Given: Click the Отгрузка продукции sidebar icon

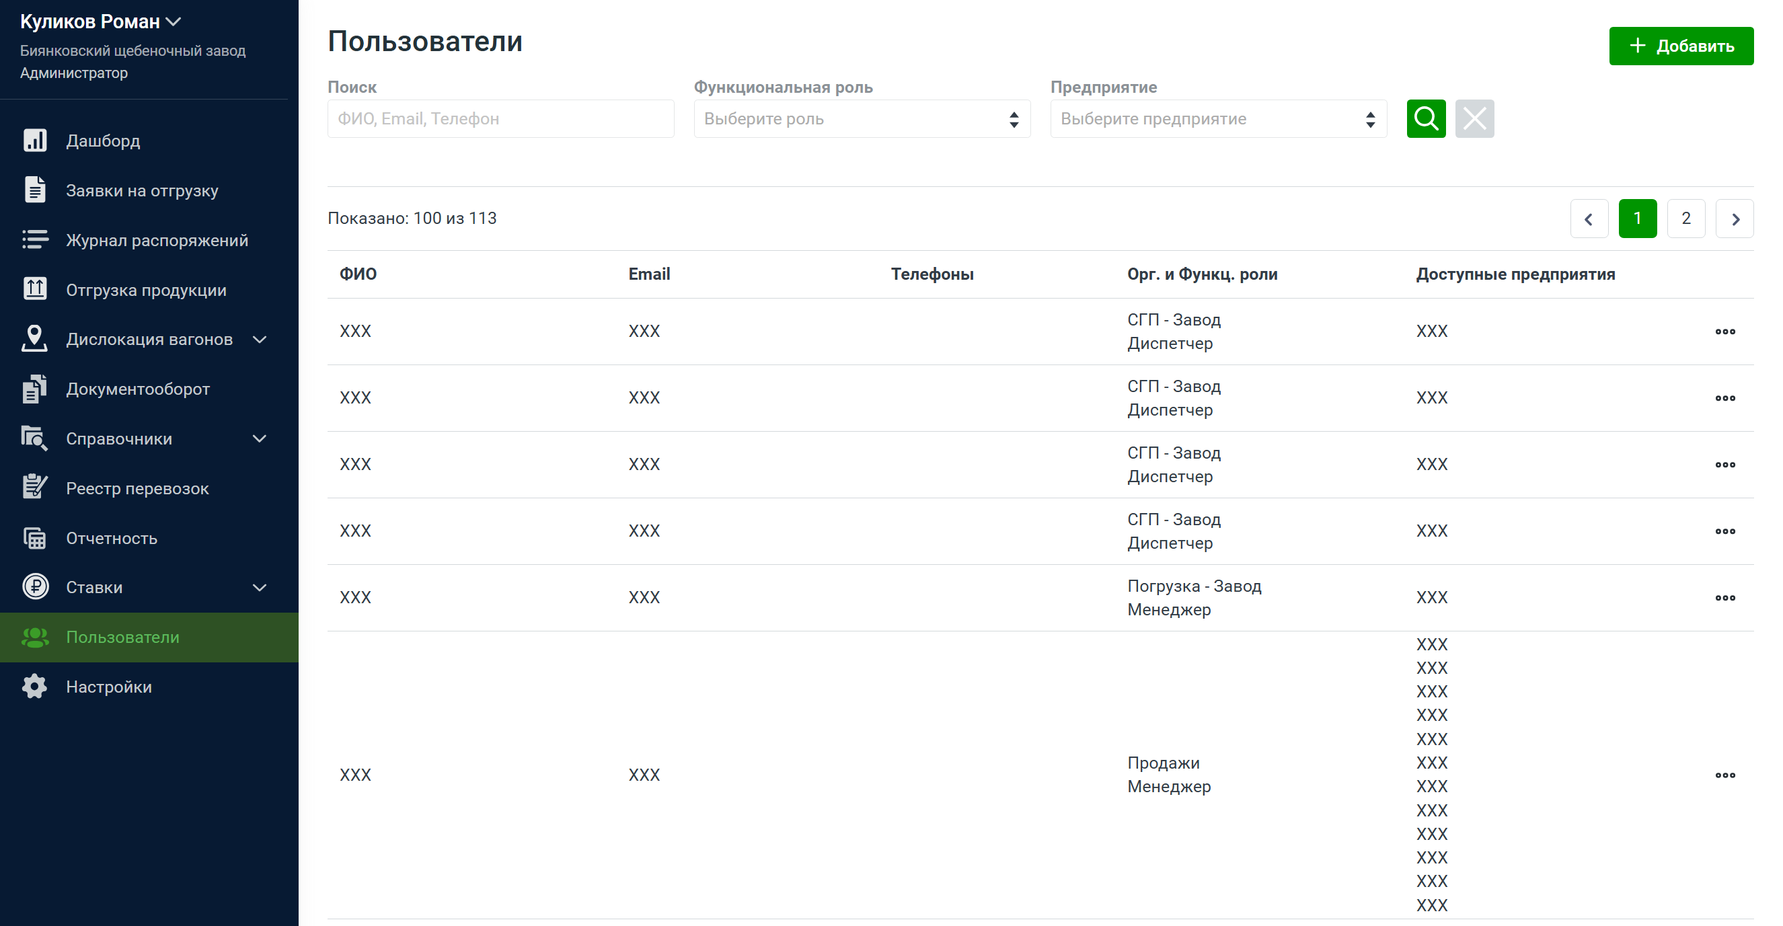Looking at the screenshot, I should tap(34, 289).
